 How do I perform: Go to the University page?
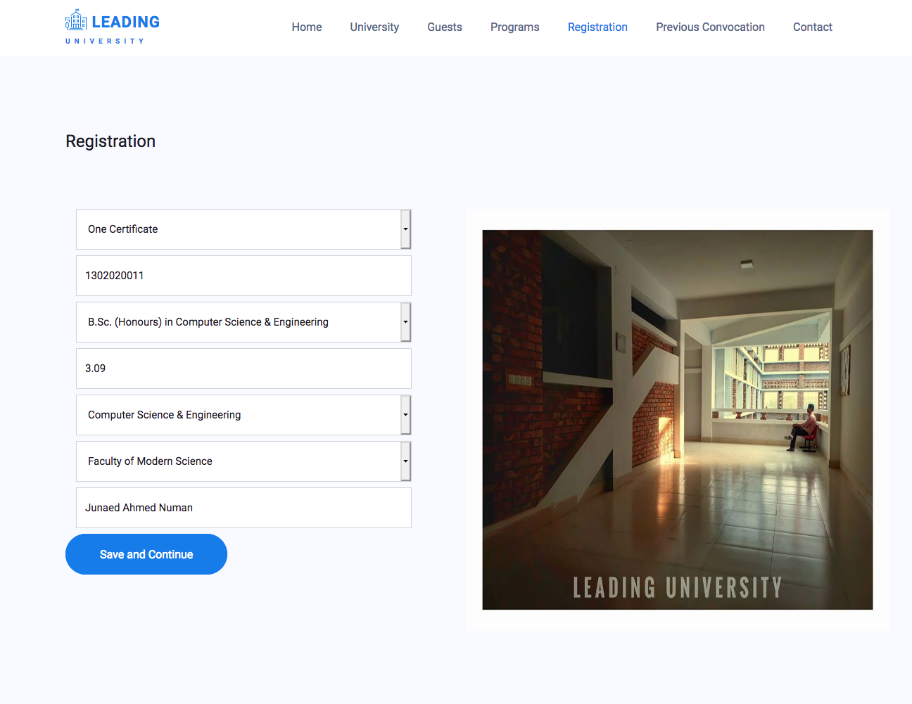[374, 27]
